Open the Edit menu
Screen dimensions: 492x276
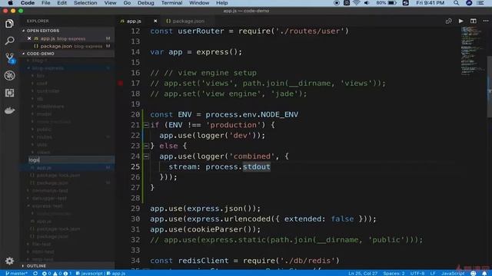[x=61, y=3]
